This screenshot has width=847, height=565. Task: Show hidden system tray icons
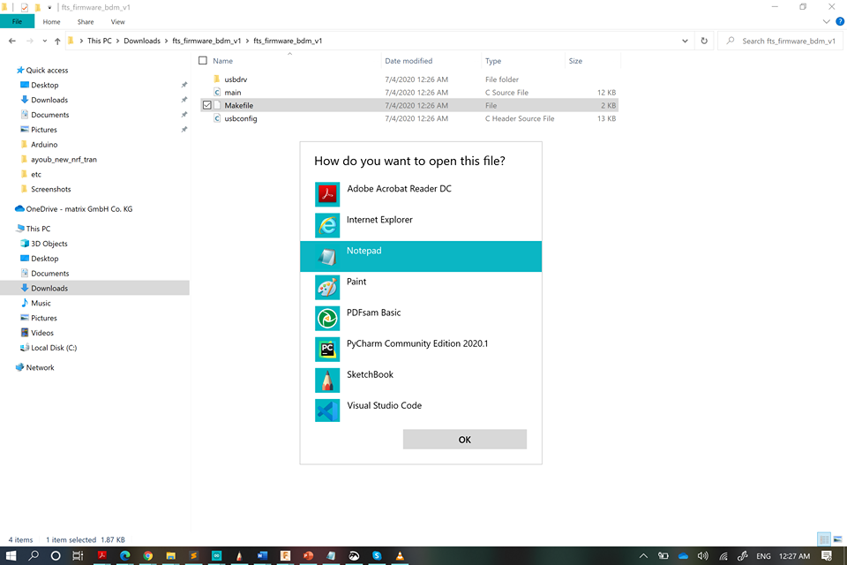pyautogui.click(x=643, y=556)
